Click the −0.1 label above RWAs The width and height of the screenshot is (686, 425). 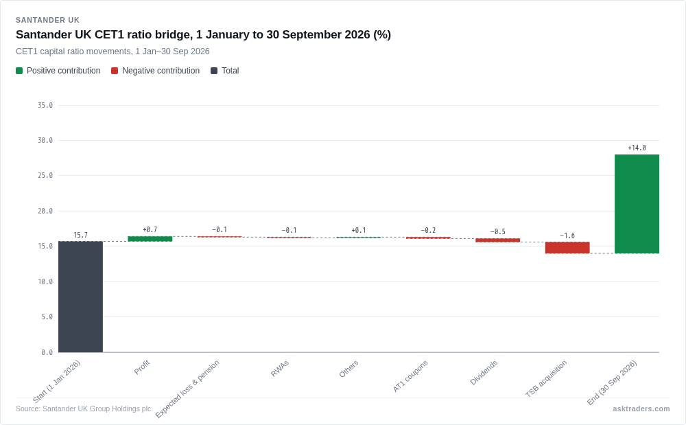point(289,230)
